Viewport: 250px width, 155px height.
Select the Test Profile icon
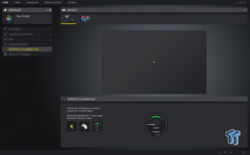8,19
